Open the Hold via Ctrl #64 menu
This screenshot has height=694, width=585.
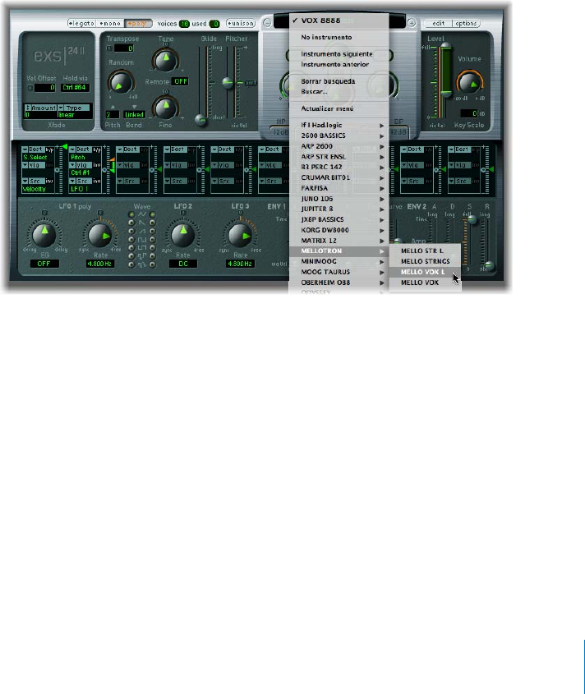(75, 88)
